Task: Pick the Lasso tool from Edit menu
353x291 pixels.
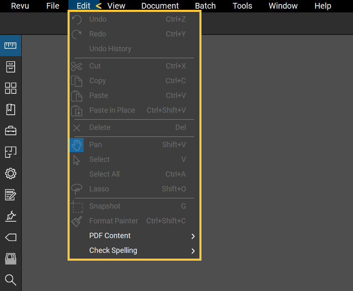Action: coord(99,189)
